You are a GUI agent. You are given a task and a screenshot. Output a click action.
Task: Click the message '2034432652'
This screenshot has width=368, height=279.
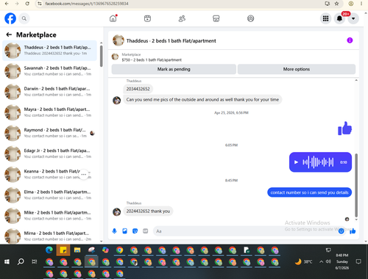(x=138, y=89)
